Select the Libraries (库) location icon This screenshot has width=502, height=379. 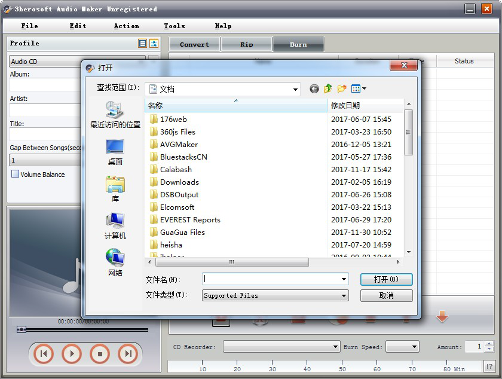click(115, 189)
